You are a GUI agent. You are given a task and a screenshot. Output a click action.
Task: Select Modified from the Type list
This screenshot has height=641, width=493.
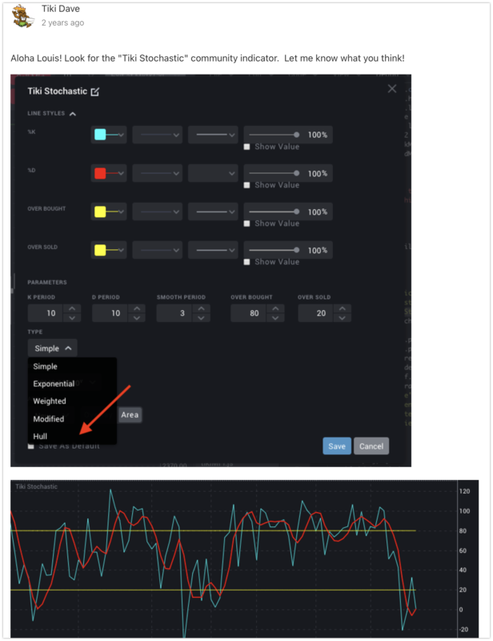tap(72, 418)
